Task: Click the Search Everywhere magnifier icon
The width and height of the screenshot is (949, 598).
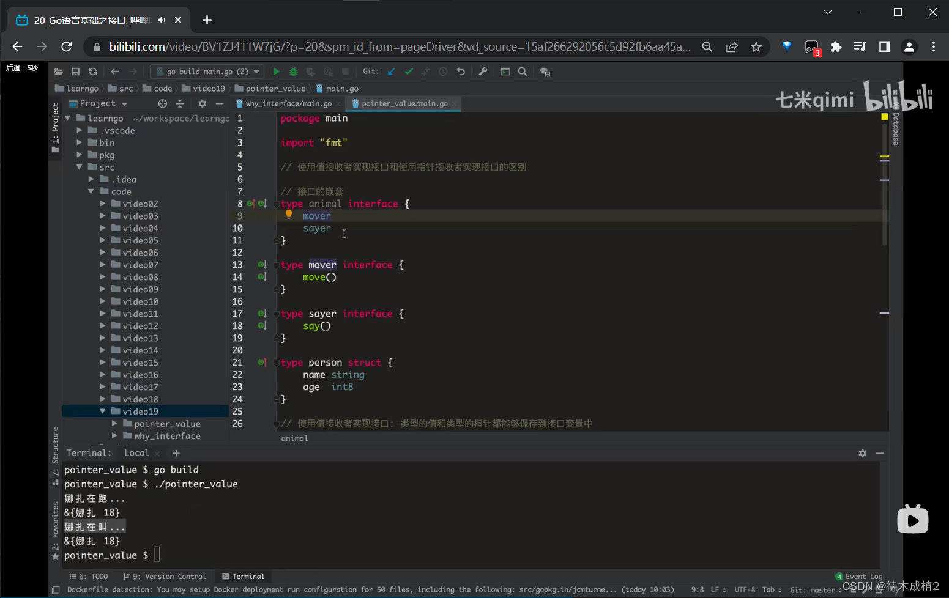Action: point(523,72)
